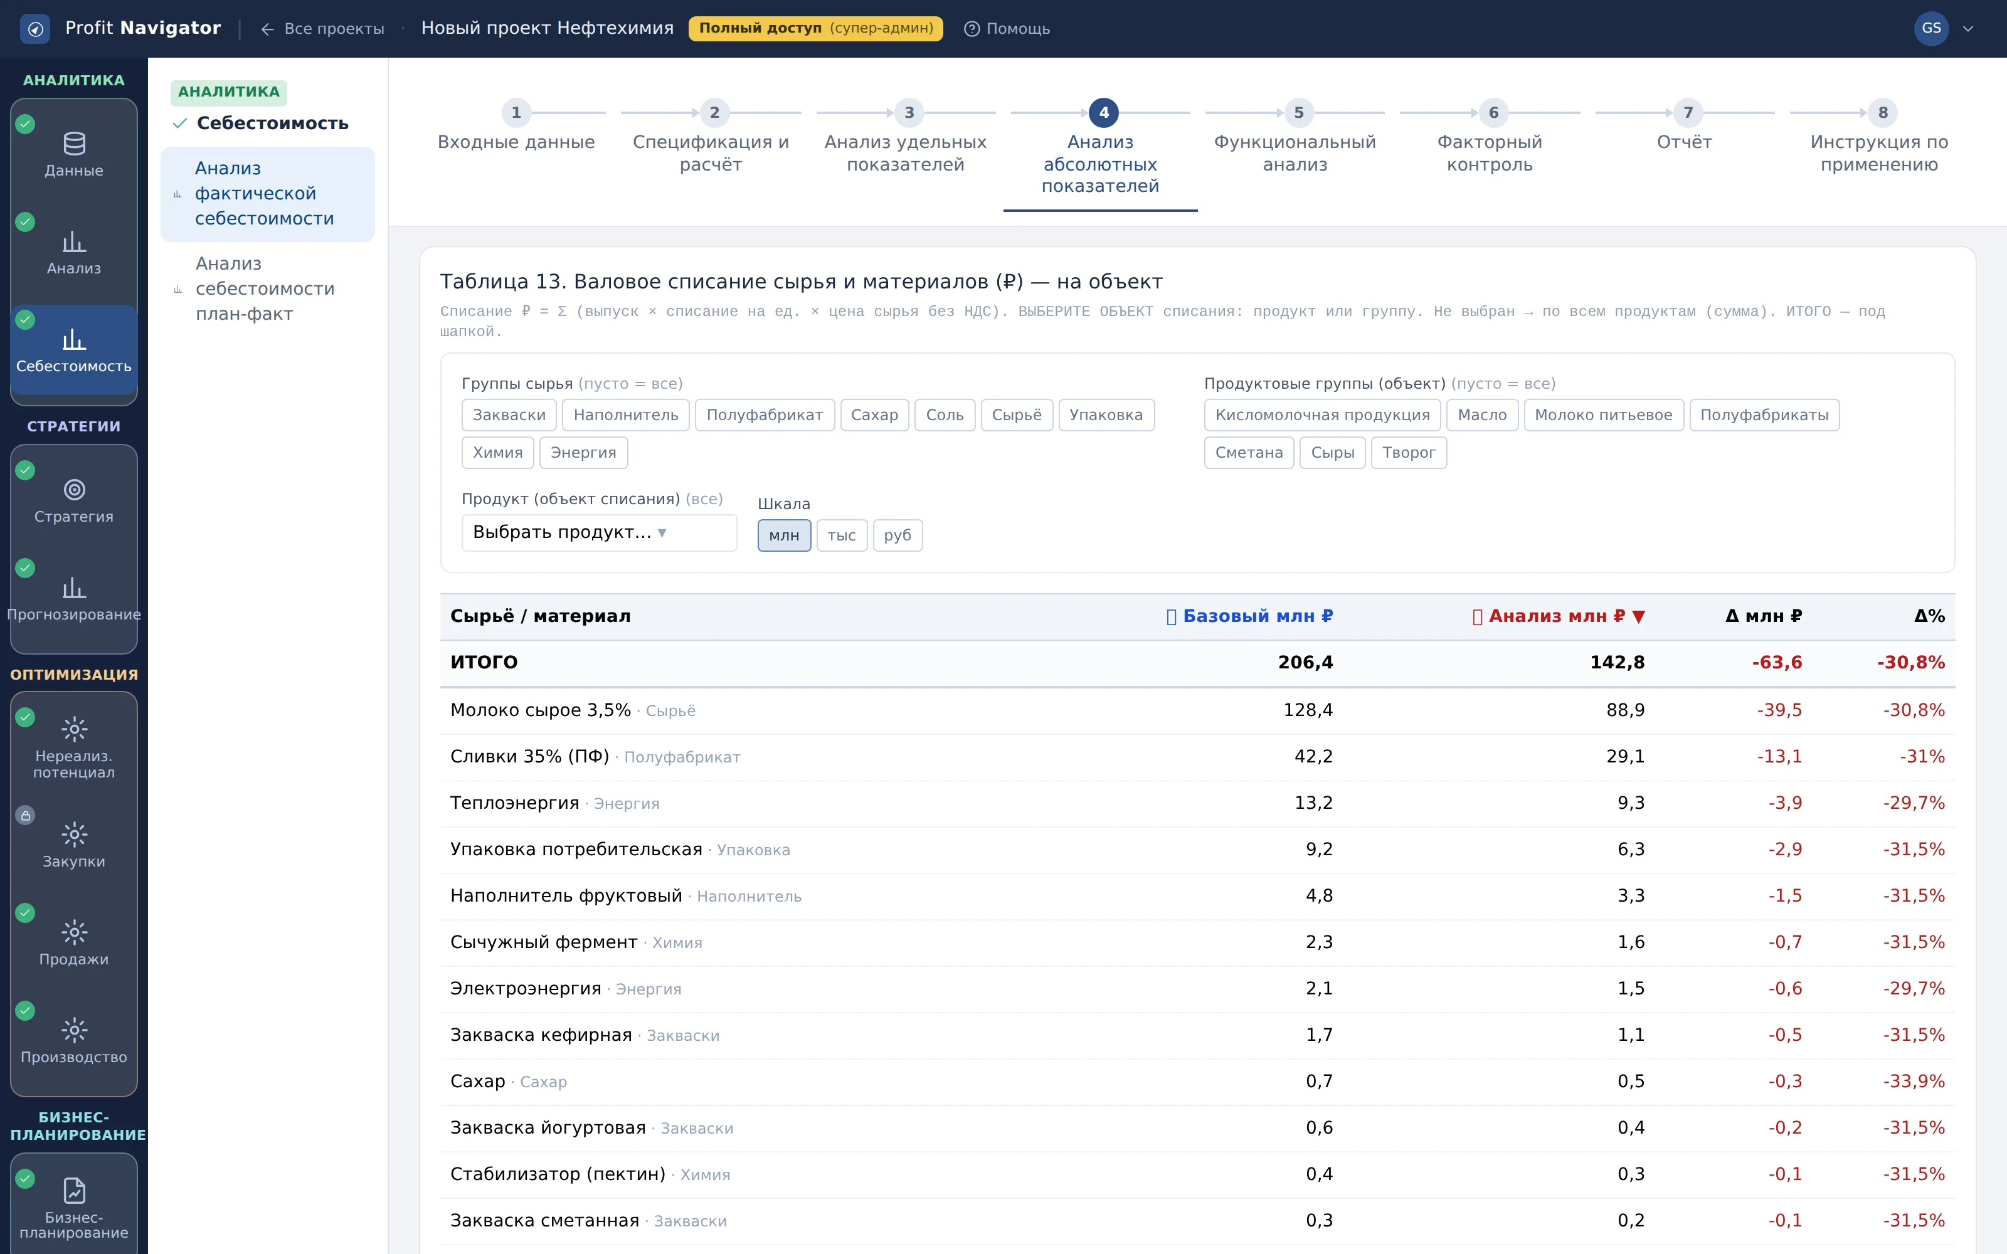Sort by Базовый млн ₽ column header
This screenshot has height=1254, width=2007.
tap(1249, 616)
